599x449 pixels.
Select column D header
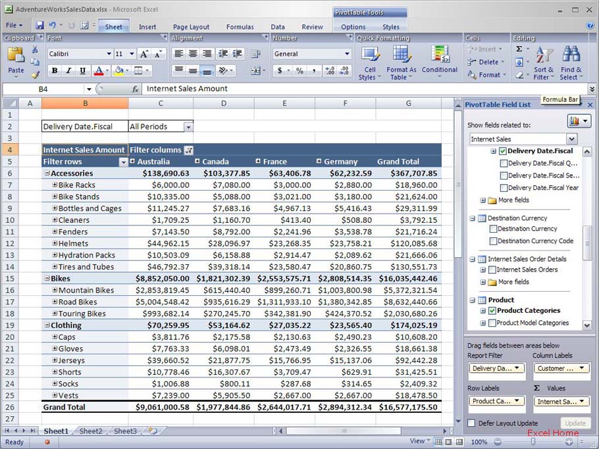pyautogui.click(x=224, y=103)
